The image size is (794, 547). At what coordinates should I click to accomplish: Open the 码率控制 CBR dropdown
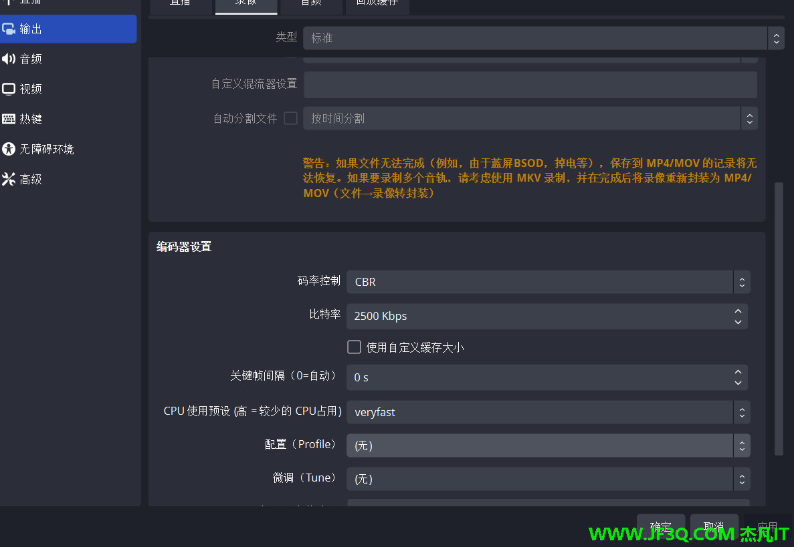pos(547,282)
